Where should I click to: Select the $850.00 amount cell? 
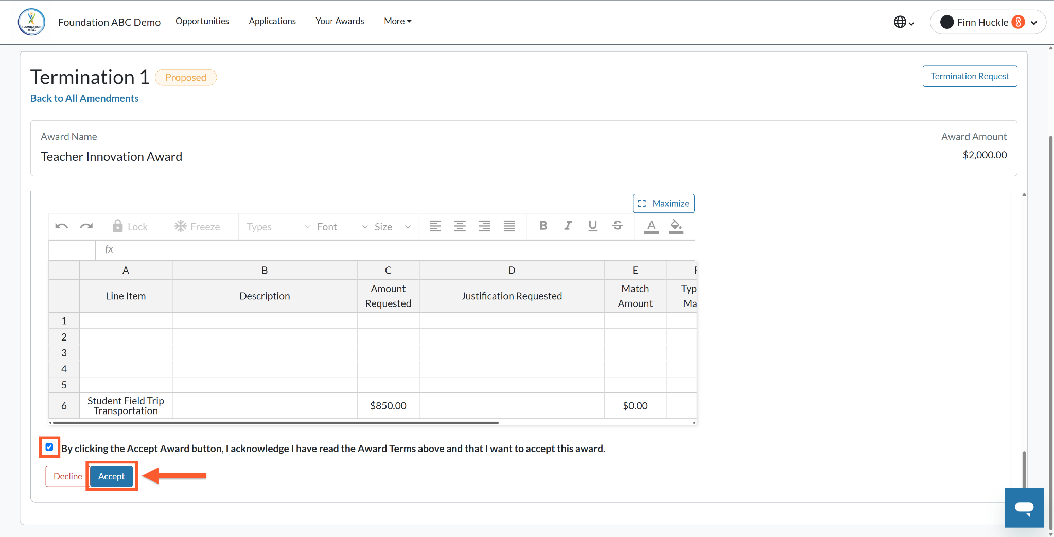388,406
